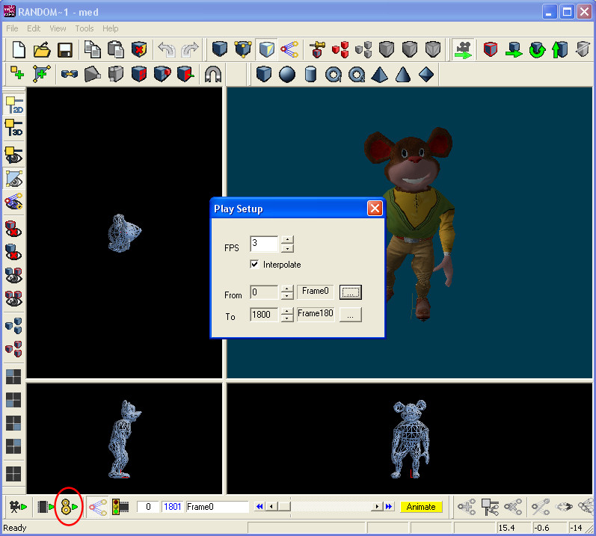The width and height of the screenshot is (596, 536).
Task: Toggle the traffic light filmstrip icon
Action: point(120,507)
